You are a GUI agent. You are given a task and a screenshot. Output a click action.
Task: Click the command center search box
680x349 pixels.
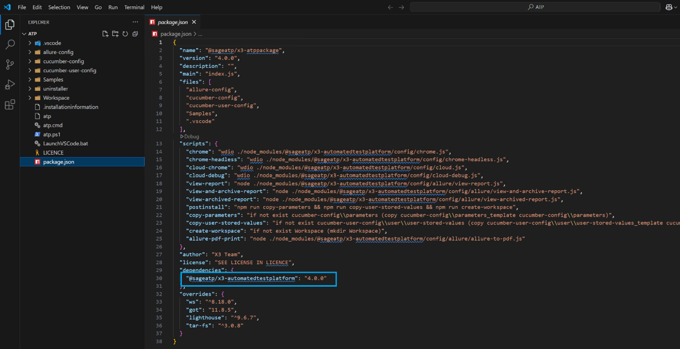tap(535, 7)
